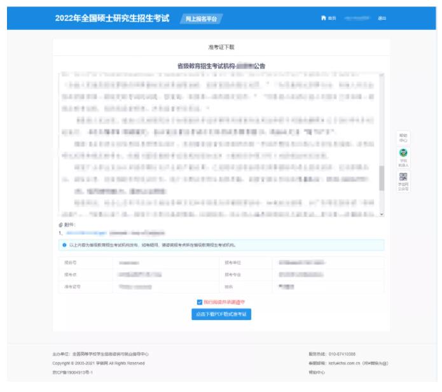The width and height of the screenshot is (442, 392).
Task: Click the 姓名 table label
Action: [x=228, y=287]
